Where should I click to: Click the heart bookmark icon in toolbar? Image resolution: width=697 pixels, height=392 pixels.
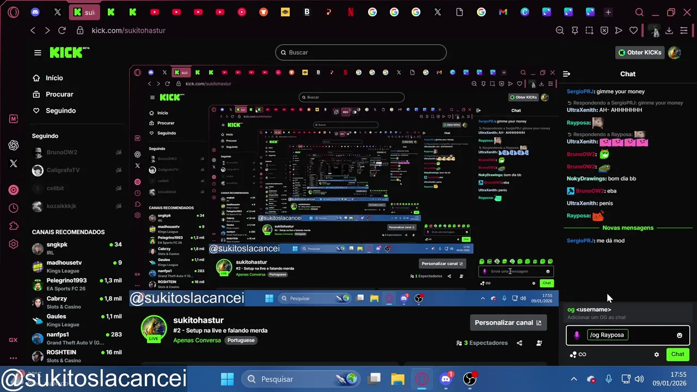[633, 30]
